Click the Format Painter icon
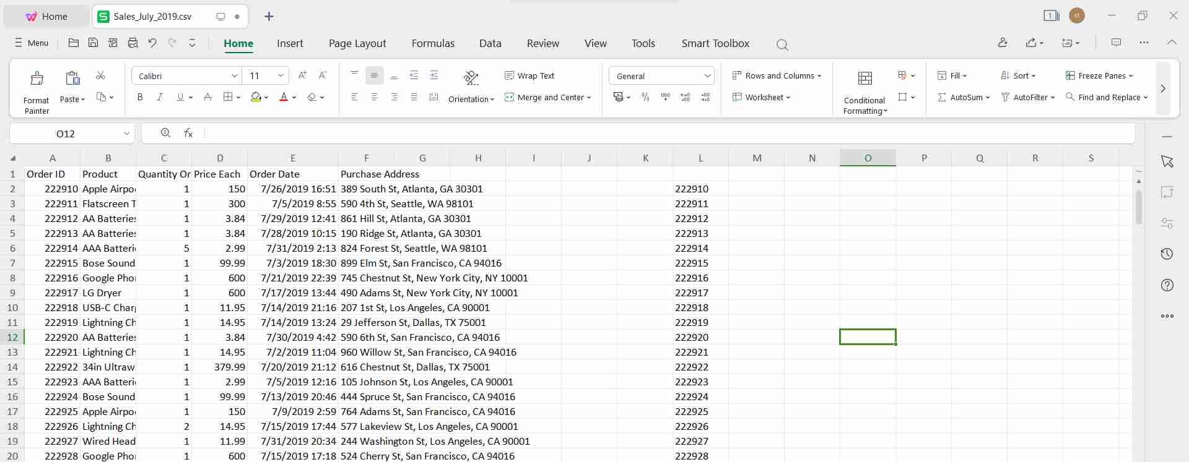Viewport: 1189px width, 462px height. click(37, 79)
